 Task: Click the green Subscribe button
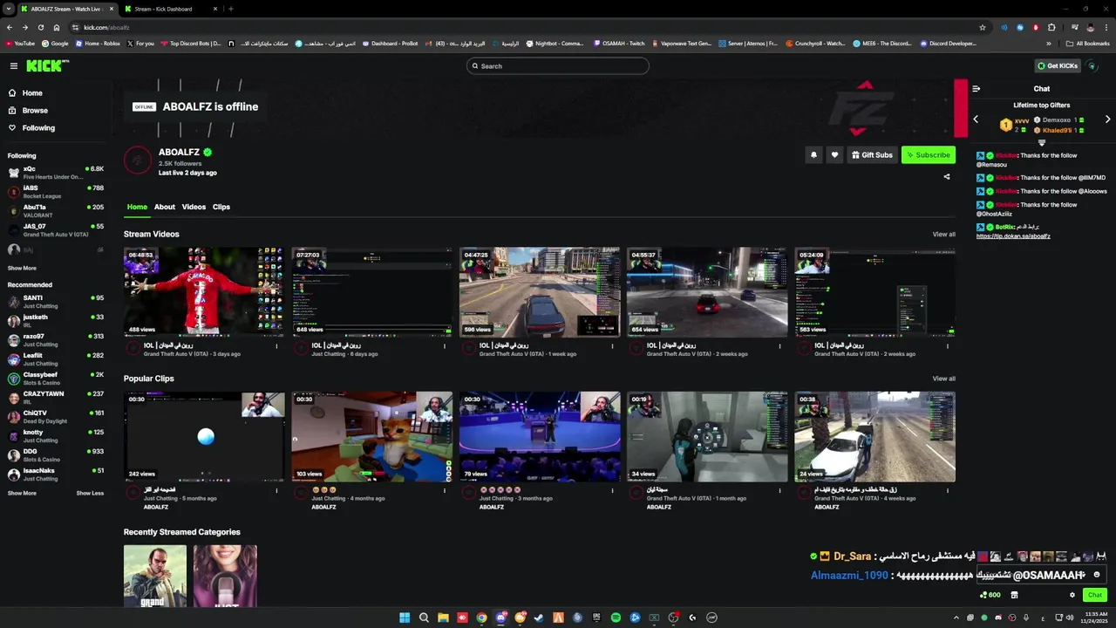pos(929,155)
